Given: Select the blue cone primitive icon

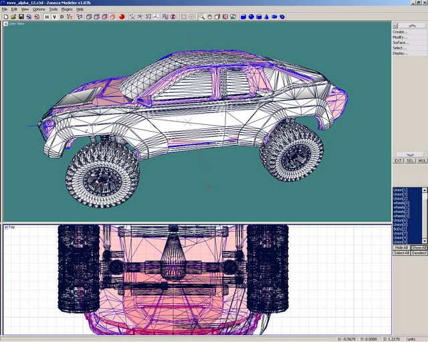Looking at the screenshot, I should (267, 17).
